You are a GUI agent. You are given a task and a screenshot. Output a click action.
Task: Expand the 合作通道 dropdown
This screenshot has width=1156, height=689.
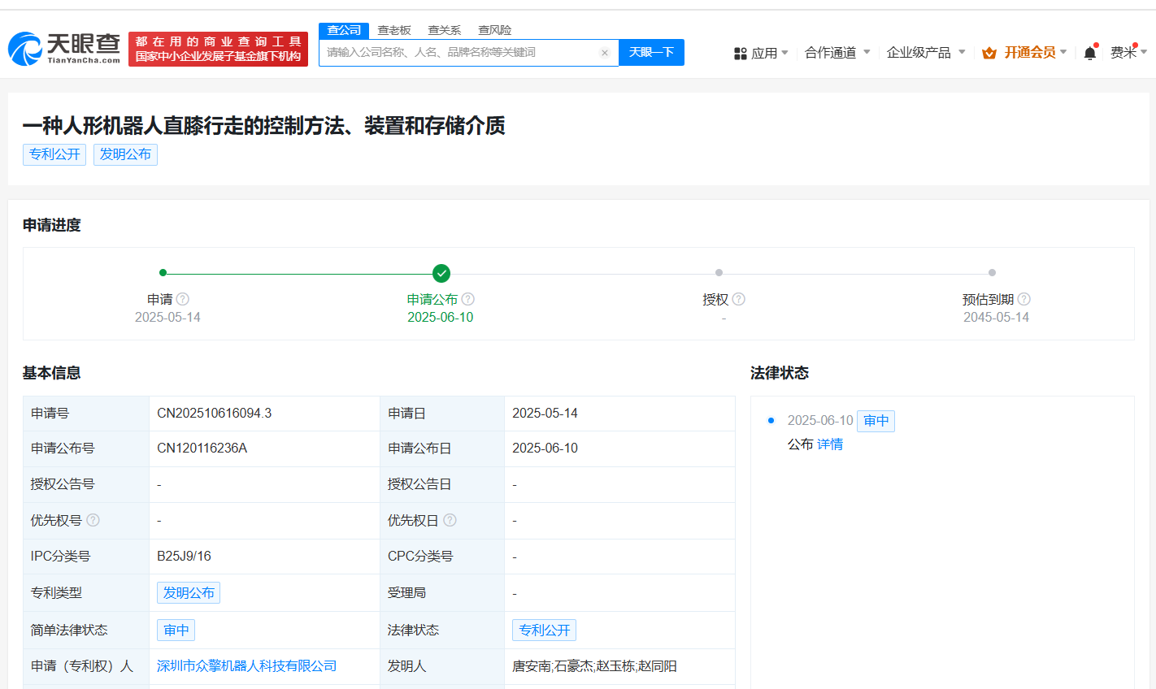[x=837, y=53]
